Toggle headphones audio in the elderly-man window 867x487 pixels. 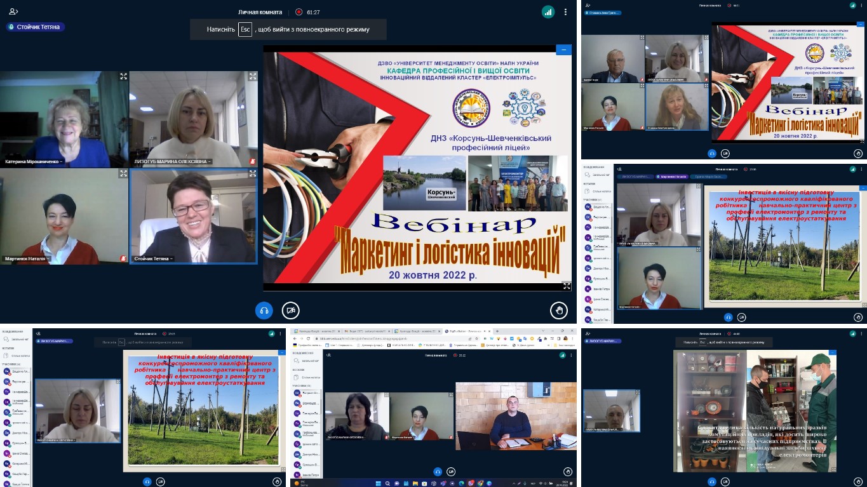(712, 153)
